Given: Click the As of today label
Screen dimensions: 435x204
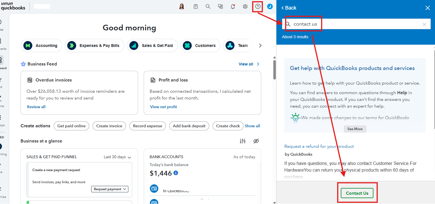Looking at the screenshot, I should pos(244,157).
